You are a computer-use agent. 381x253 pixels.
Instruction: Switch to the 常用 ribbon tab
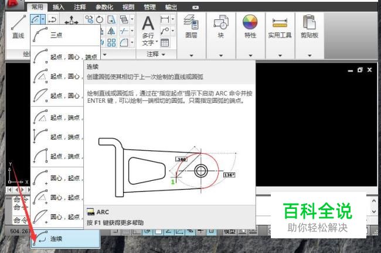click(37, 7)
